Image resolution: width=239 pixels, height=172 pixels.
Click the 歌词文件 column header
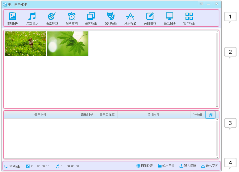tap(154, 115)
